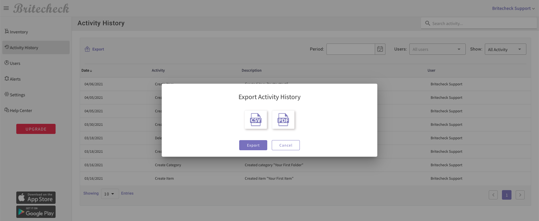Click the Period date input field
This screenshot has width=539, height=221.
351,49
